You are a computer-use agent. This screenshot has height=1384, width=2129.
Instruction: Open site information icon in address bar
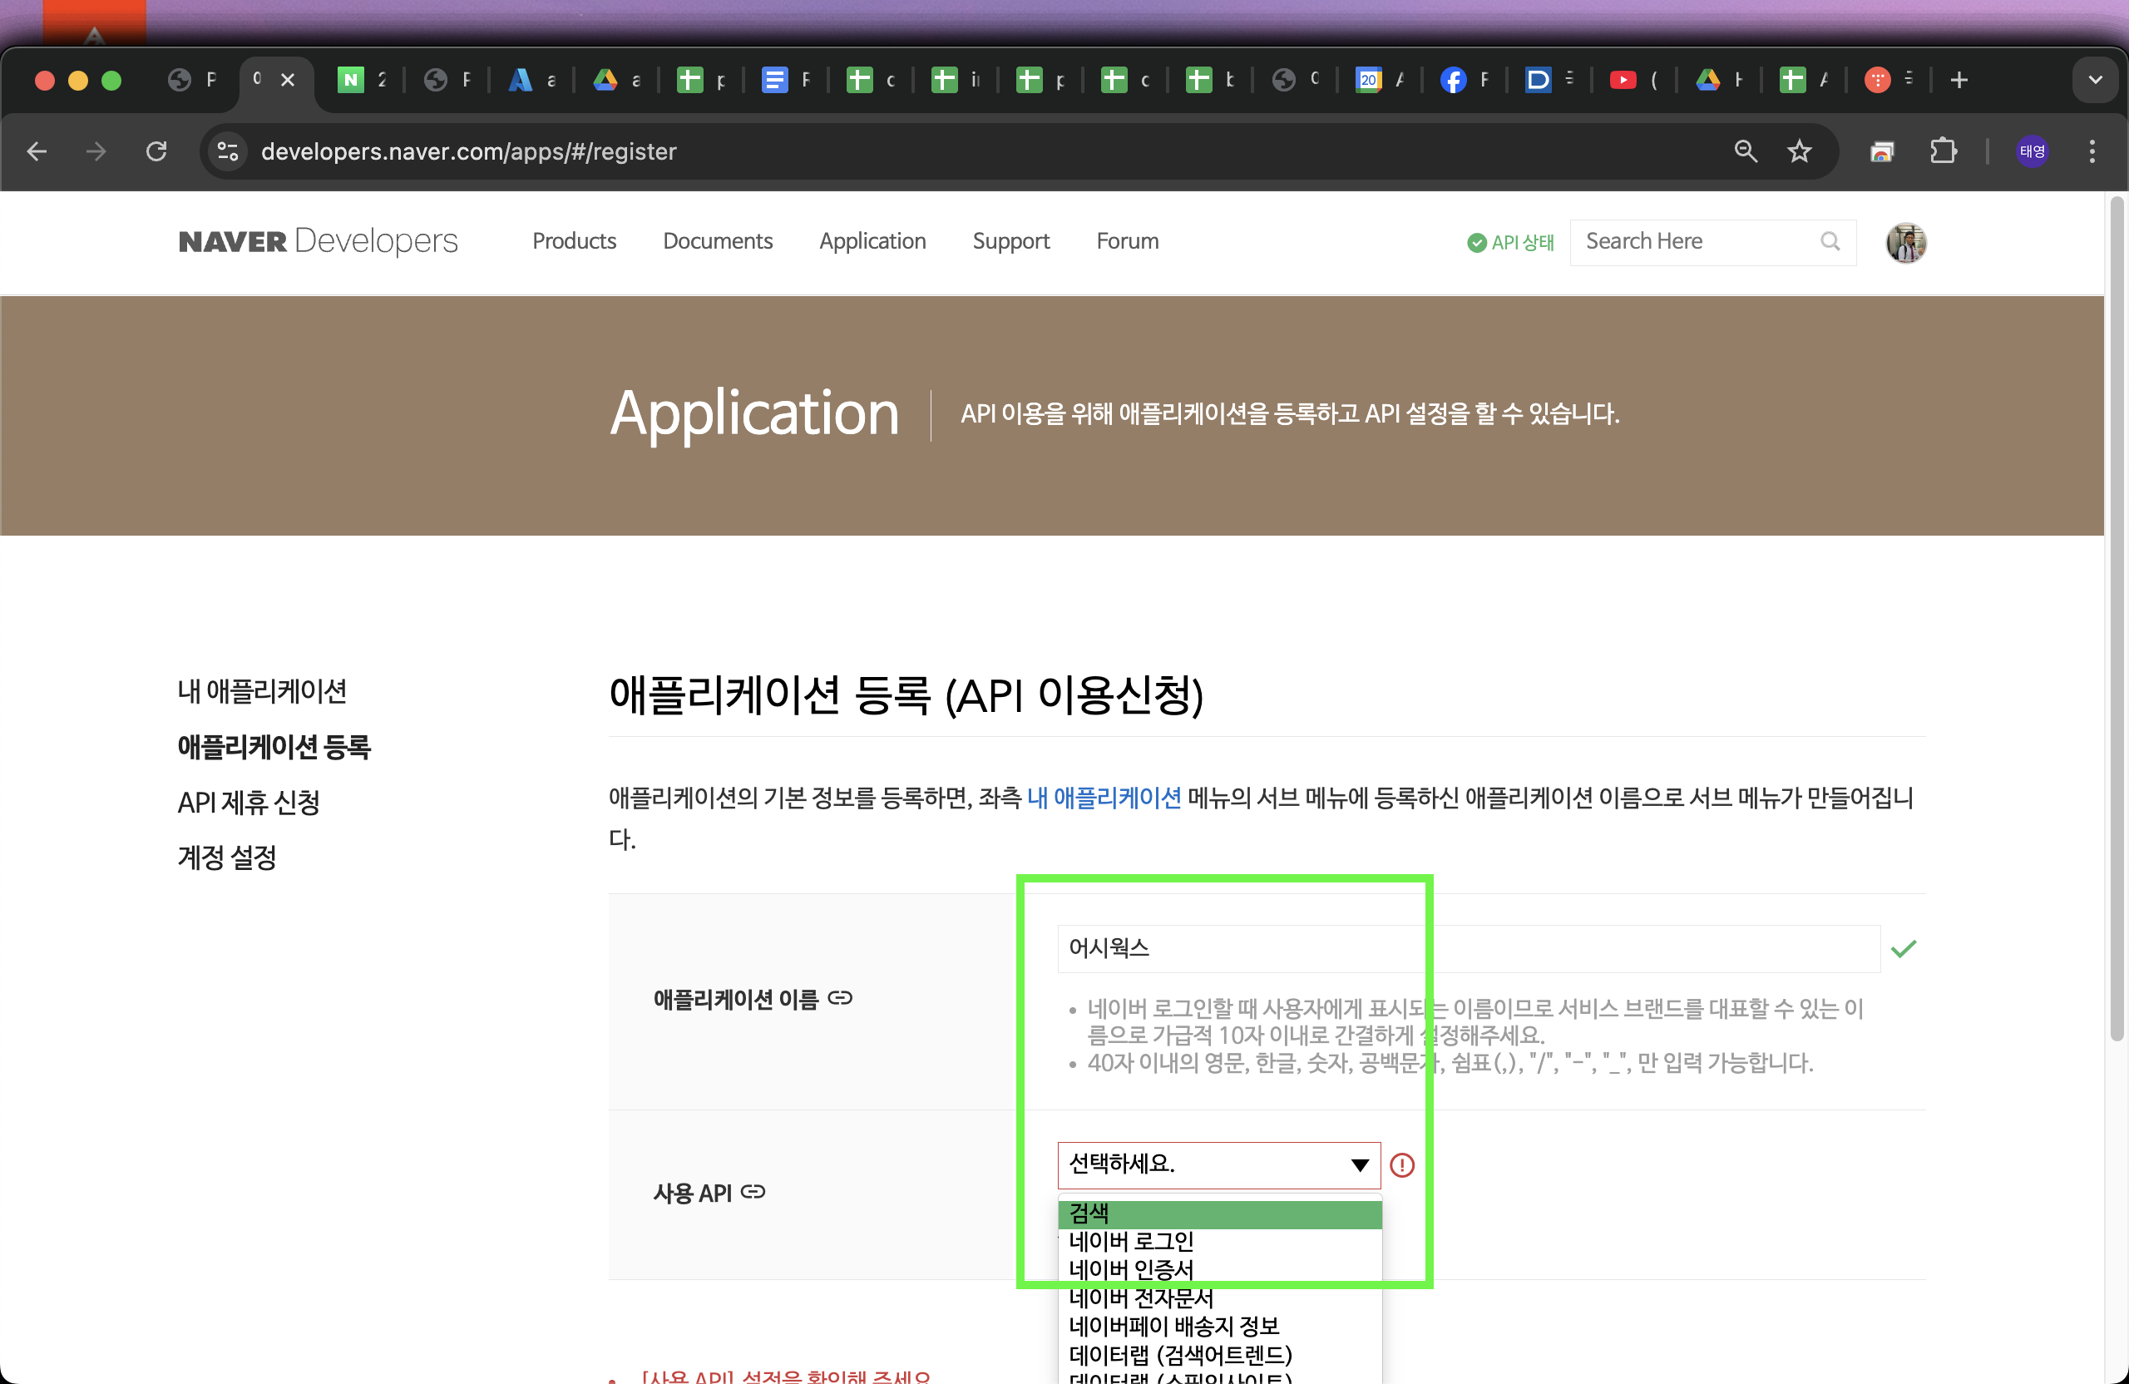coord(228,151)
